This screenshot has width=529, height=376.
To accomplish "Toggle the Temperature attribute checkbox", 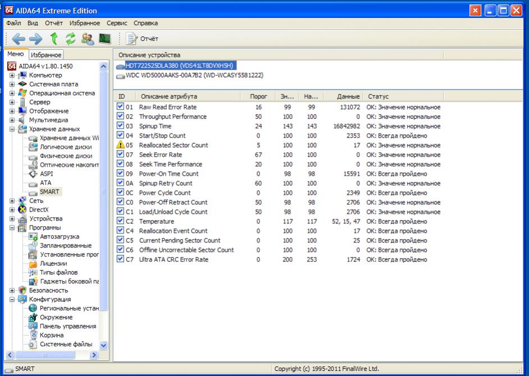I will coord(121,221).
